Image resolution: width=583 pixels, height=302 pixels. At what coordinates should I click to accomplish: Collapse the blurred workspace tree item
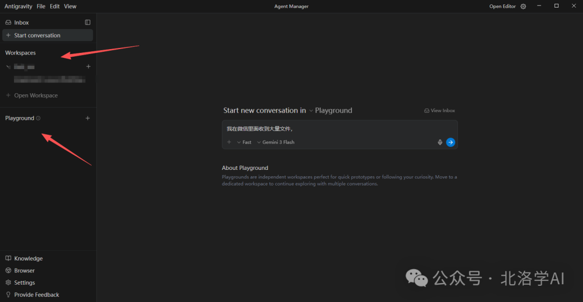(x=8, y=67)
